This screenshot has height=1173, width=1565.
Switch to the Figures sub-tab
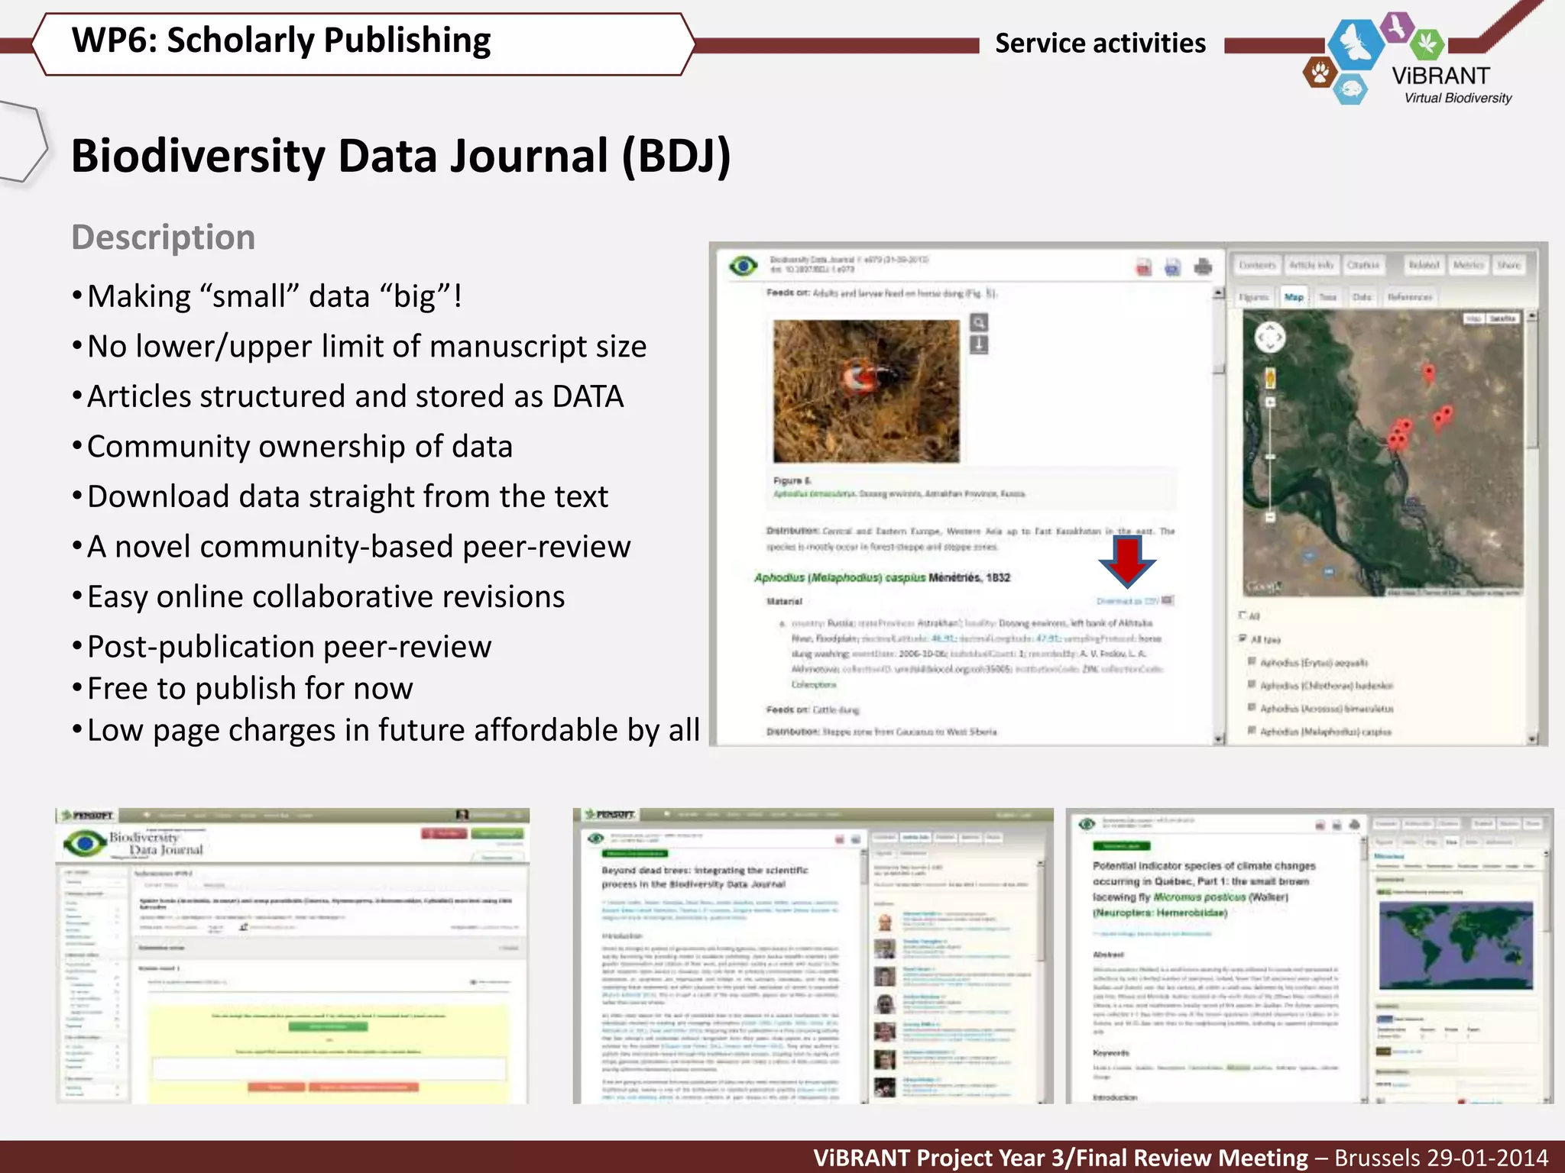click(1254, 297)
